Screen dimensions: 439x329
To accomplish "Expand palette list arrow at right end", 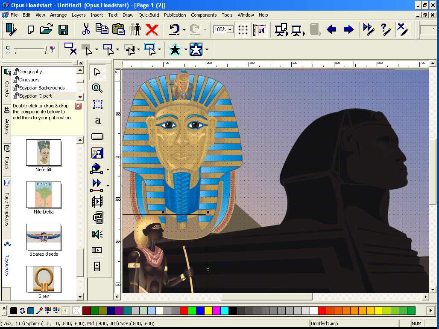I will (430, 310).
